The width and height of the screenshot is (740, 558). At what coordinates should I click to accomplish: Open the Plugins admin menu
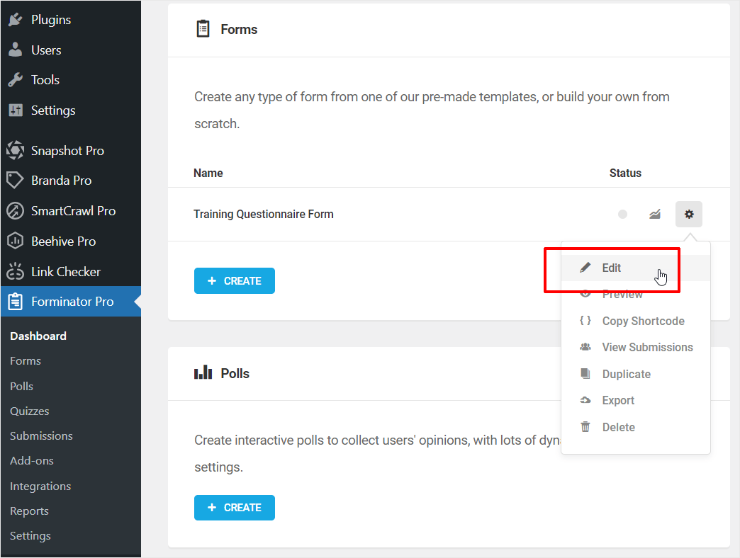(71, 20)
